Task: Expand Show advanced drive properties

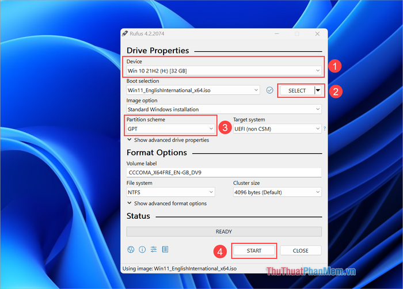Action: pyautogui.click(x=168, y=140)
